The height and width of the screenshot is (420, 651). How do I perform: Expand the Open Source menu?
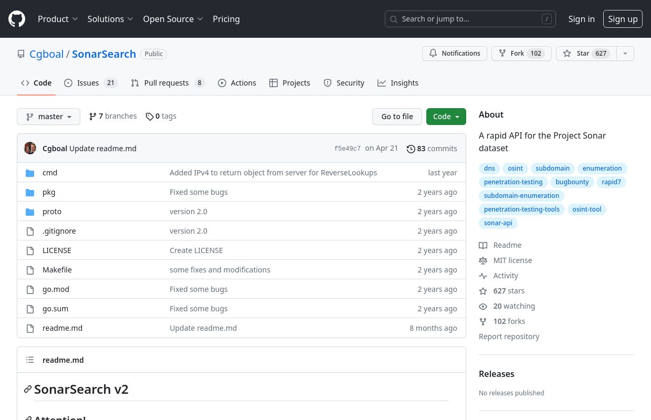173,19
